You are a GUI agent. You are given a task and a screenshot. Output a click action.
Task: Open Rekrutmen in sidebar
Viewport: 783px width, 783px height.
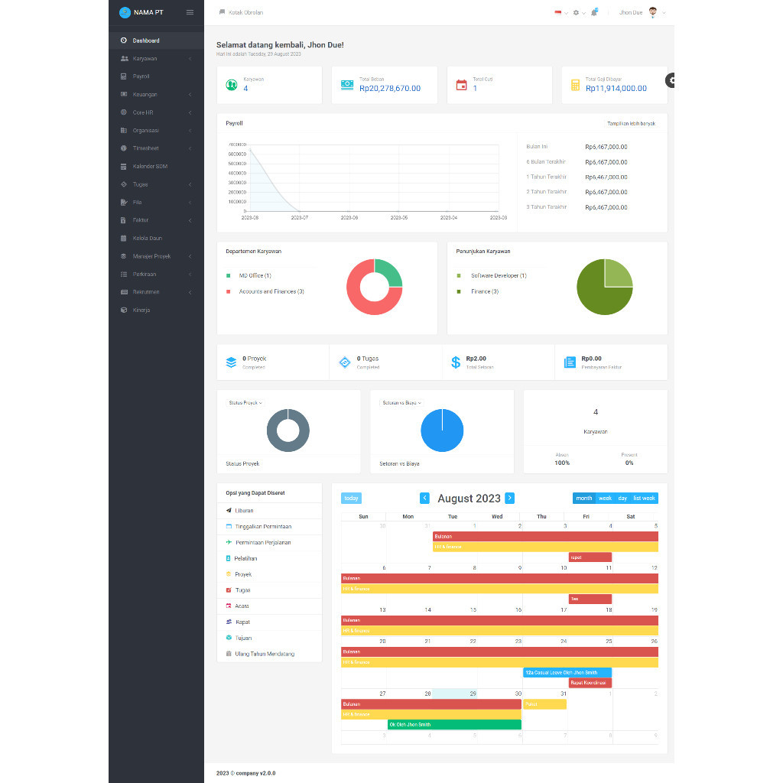[156, 292]
